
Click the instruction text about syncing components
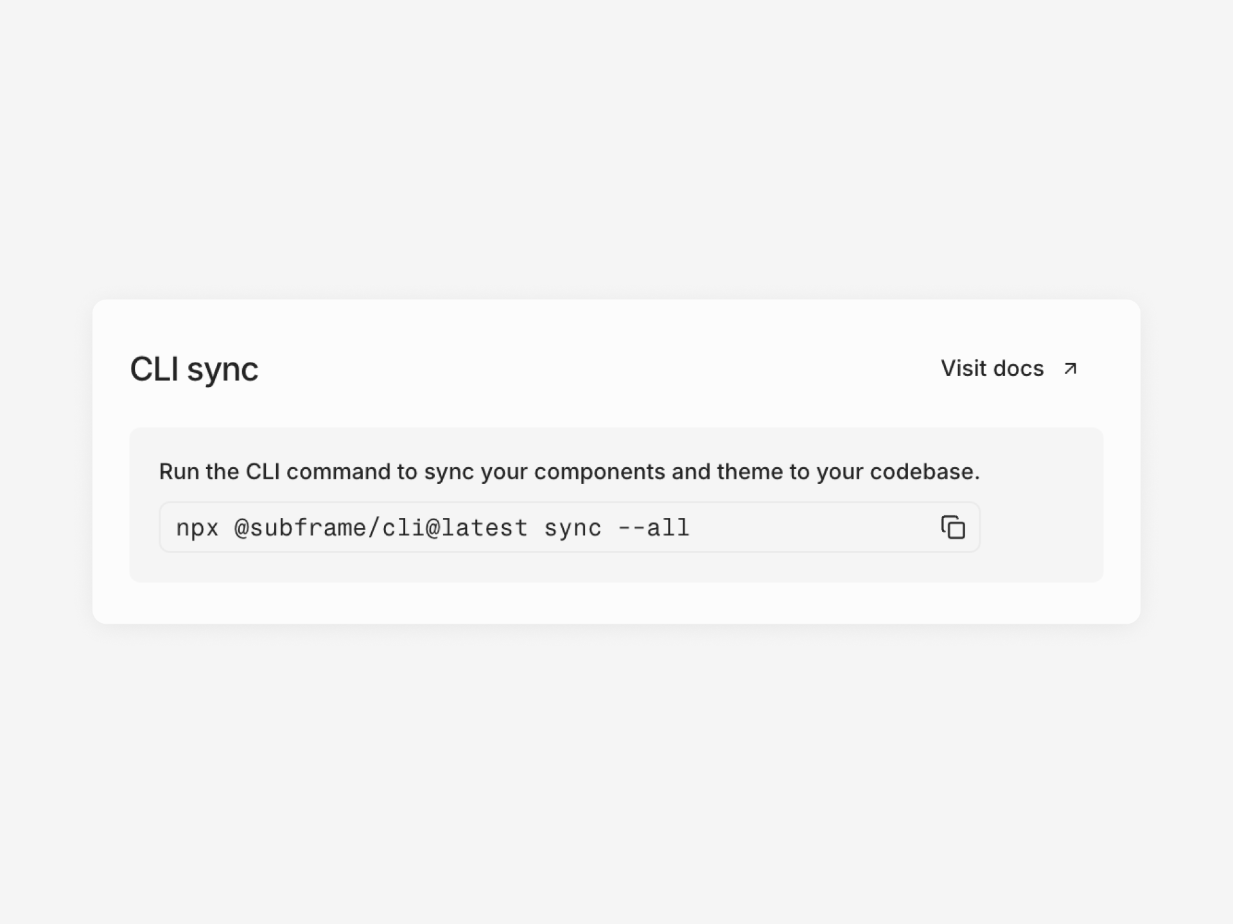569,471
